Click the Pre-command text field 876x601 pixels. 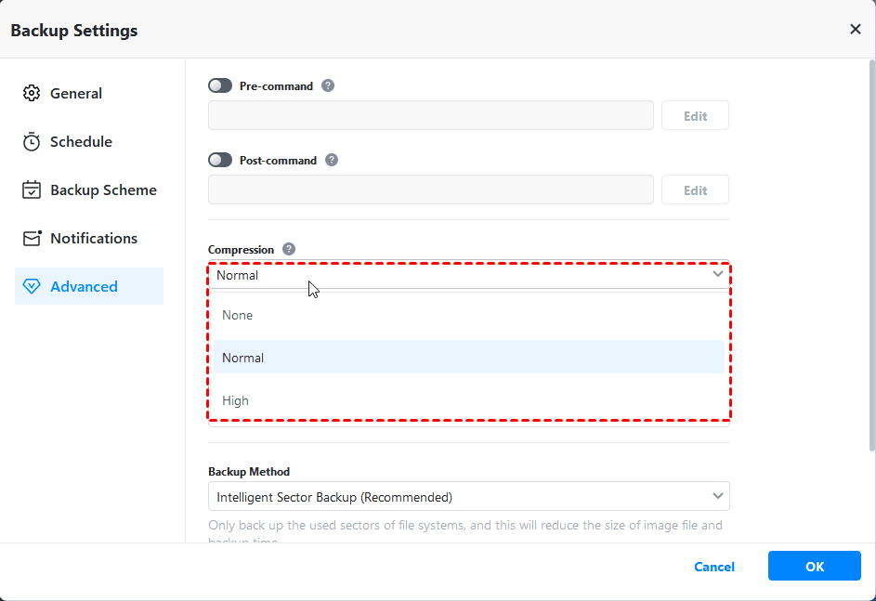(431, 115)
